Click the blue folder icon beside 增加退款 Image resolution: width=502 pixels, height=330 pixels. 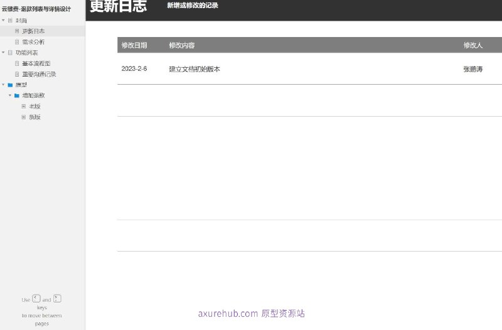(x=17, y=95)
